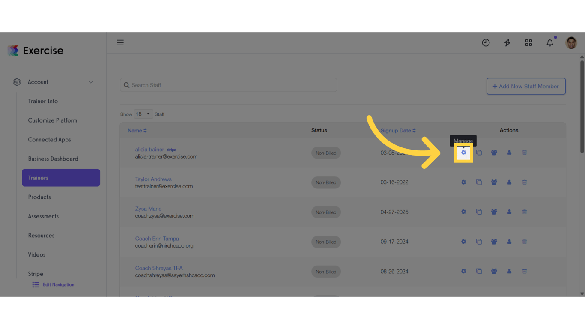The height and width of the screenshot is (329, 585).
Task: Click the trash icon for Coach Erin Tampa
Action: coord(525,242)
